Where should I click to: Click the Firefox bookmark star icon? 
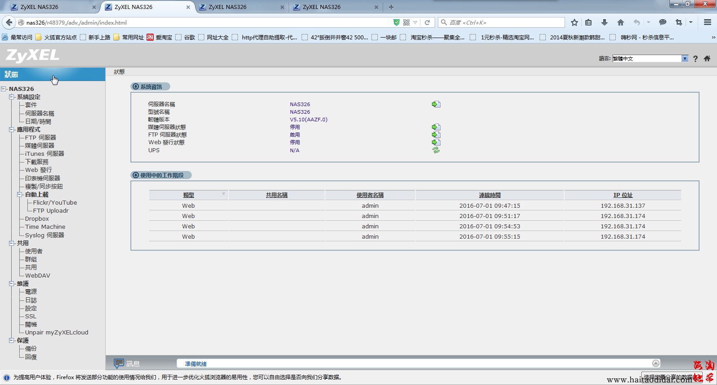point(574,22)
